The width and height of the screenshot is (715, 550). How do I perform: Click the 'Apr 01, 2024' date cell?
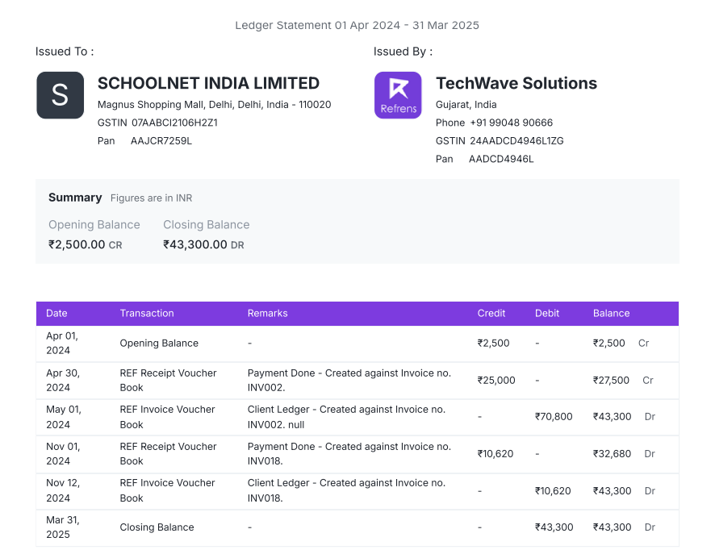(62, 343)
